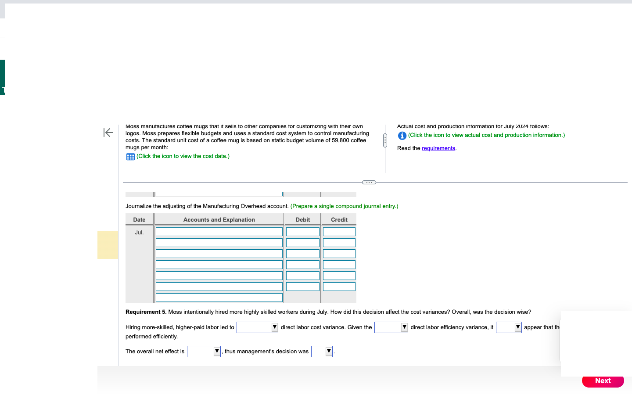Click third row Credit input field

tap(339, 254)
